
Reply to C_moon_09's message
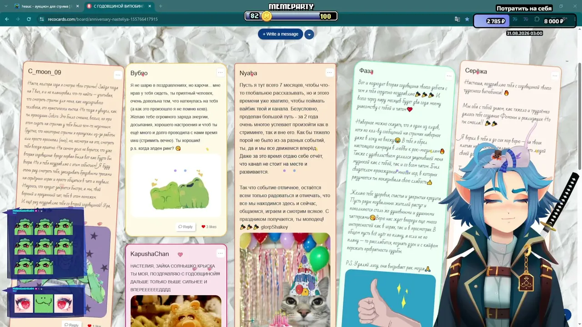tap(72, 325)
